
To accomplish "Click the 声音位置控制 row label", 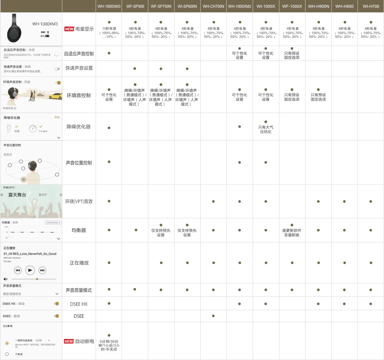I will coord(79,163).
